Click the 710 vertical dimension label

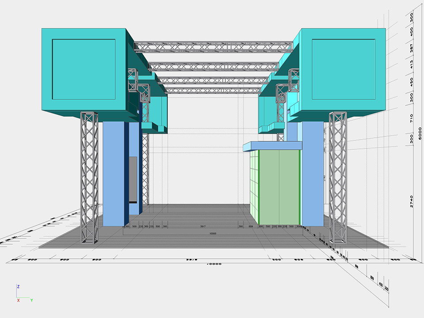click(x=412, y=117)
